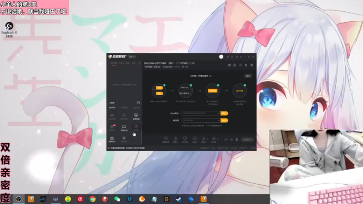363x204 pixels.
Task: Add a projection source in bottom toolbar
Action: pos(185,140)
